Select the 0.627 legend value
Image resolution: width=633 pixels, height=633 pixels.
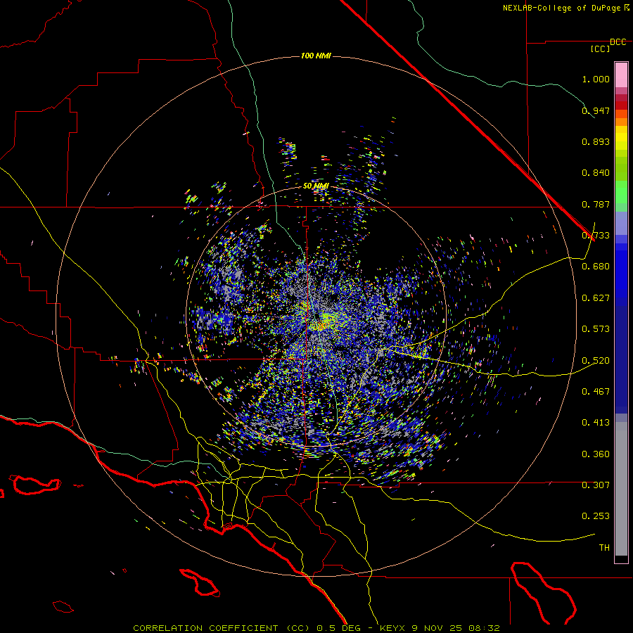[x=596, y=298]
